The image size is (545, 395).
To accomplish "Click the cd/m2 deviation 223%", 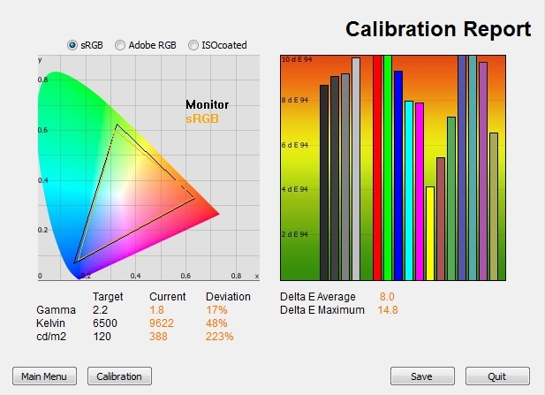I will [220, 337].
